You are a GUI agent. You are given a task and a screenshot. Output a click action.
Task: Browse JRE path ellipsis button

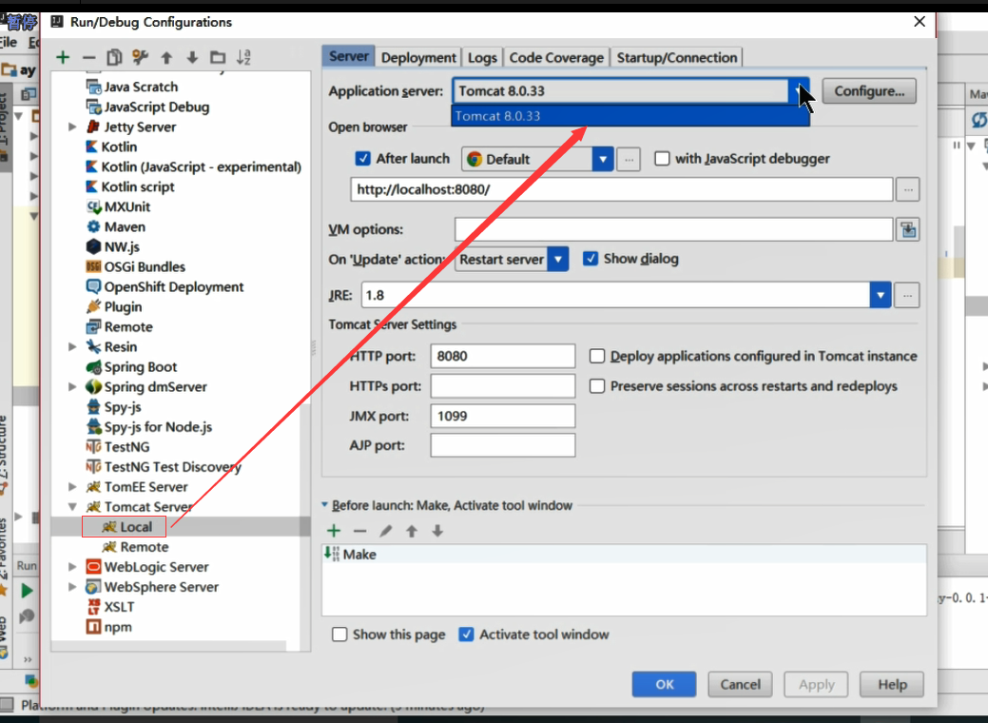coord(907,295)
